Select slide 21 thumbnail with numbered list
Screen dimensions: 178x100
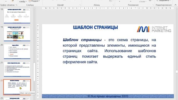tap(17, 69)
